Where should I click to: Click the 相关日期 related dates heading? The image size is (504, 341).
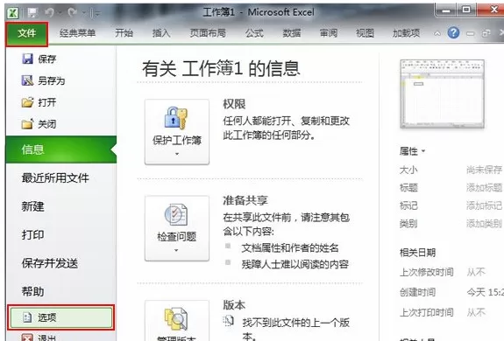pyautogui.click(x=417, y=253)
